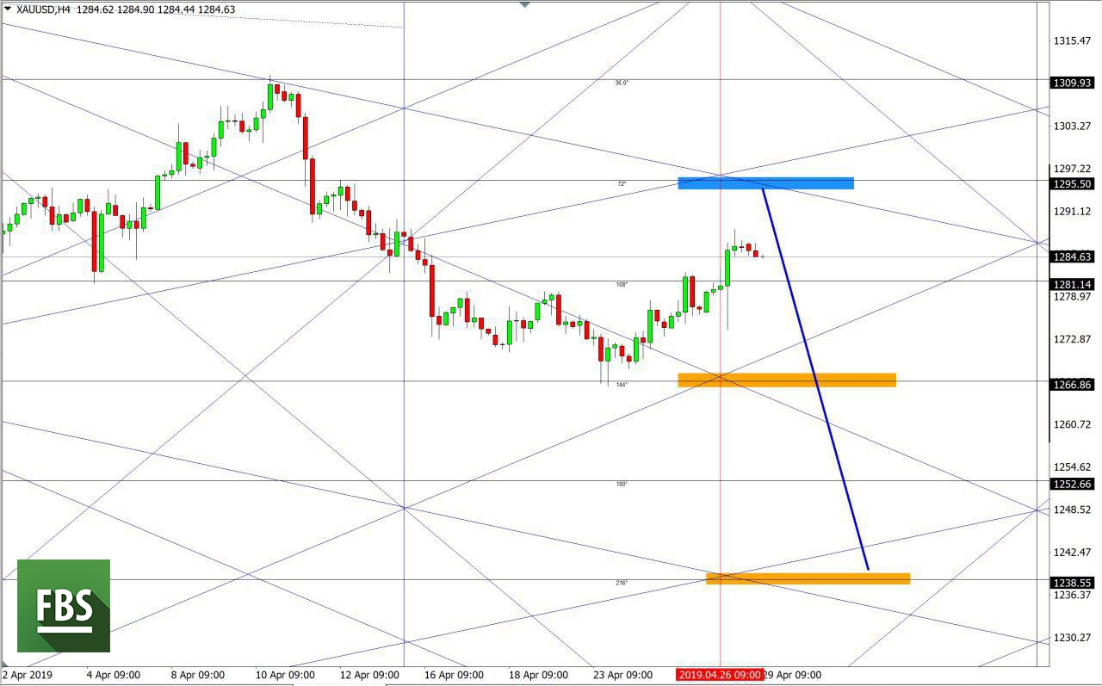Click the 72° Gann angle label
Image resolution: width=1102 pixels, height=686 pixels.
tap(622, 183)
